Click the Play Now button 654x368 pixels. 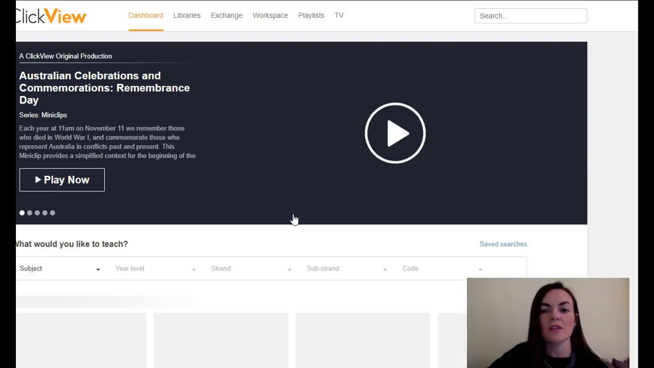62,180
